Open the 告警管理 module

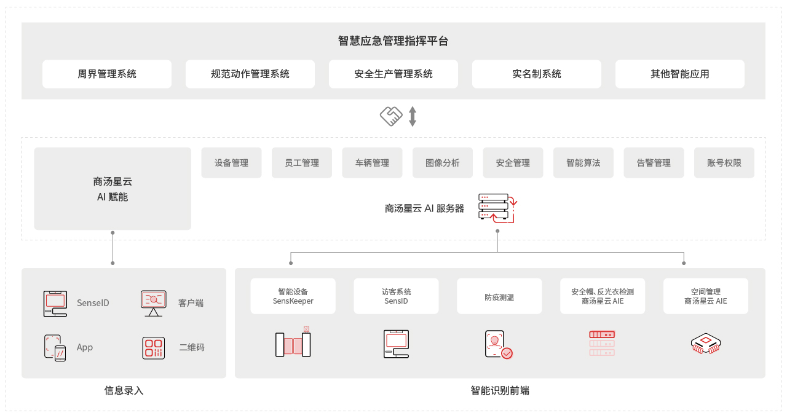click(x=654, y=163)
